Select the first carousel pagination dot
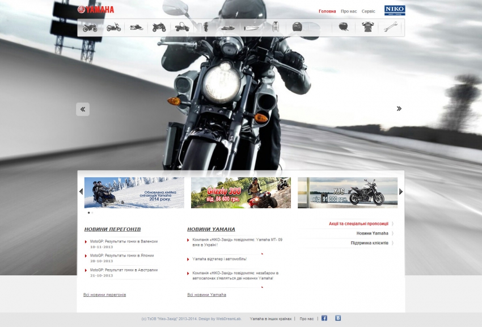 [x=89, y=212]
